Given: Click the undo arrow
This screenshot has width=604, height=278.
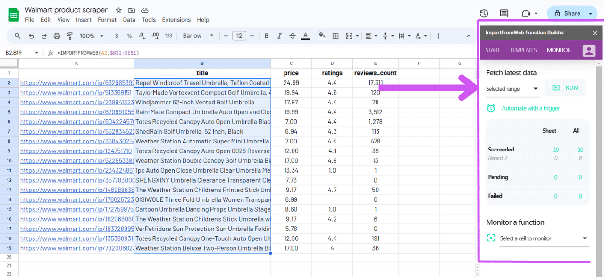Looking at the screenshot, I should coord(31,36).
